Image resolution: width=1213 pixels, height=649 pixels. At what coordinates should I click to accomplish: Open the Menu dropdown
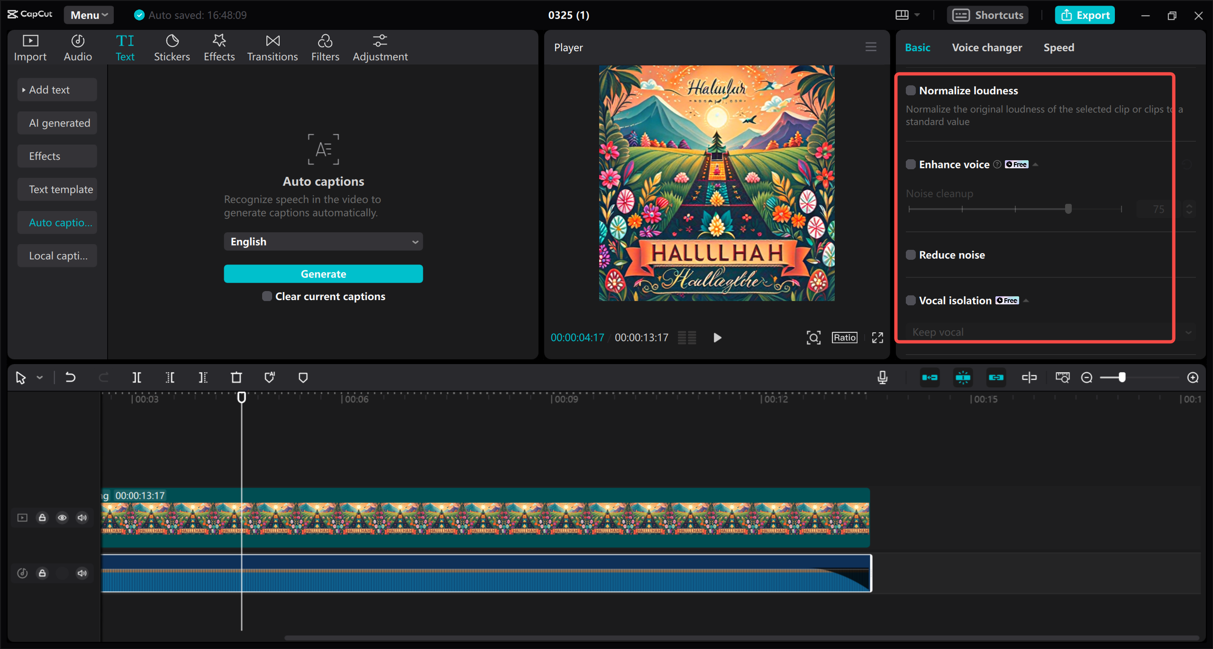click(89, 15)
